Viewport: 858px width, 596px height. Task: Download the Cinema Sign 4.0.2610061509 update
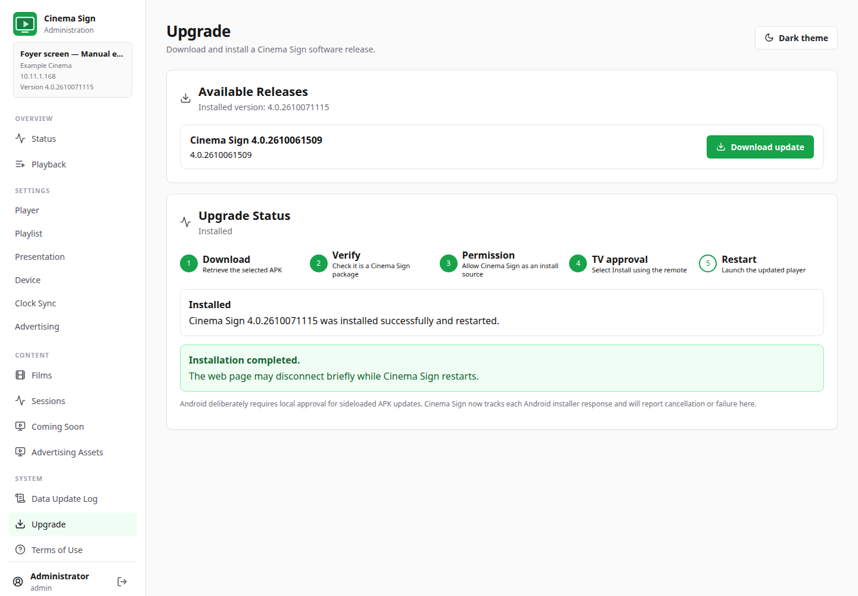tap(760, 147)
